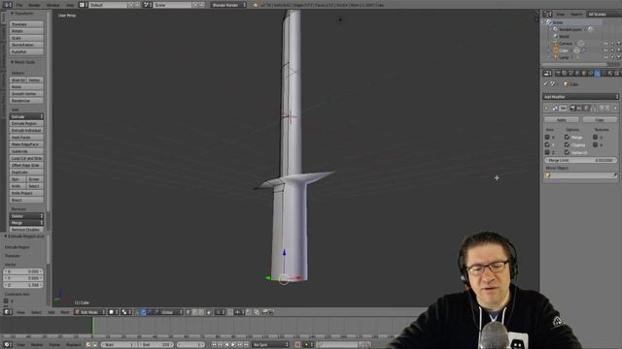Toggle the mirror X axis checkbox
622x349 pixels.
coord(547,137)
